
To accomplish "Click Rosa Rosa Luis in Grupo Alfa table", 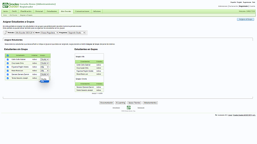I will pyautogui.click(x=82, y=74).
